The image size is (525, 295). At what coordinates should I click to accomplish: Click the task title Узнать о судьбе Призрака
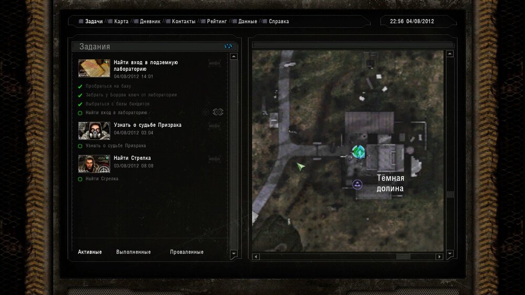(148, 125)
